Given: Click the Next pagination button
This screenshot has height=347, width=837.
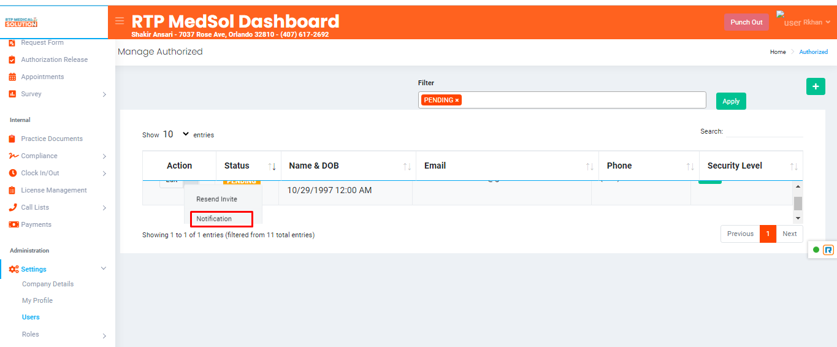Looking at the screenshot, I should [790, 234].
